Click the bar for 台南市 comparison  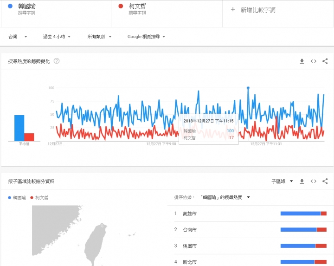pos(303,230)
